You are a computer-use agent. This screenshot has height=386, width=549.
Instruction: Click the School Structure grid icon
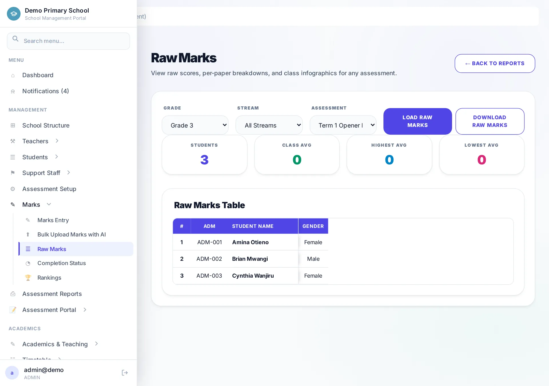(13, 126)
